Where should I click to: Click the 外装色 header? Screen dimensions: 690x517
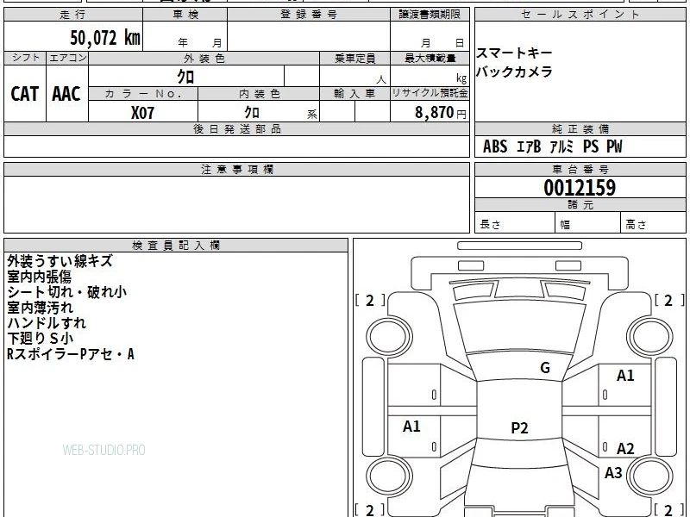(x=204, y=59)
